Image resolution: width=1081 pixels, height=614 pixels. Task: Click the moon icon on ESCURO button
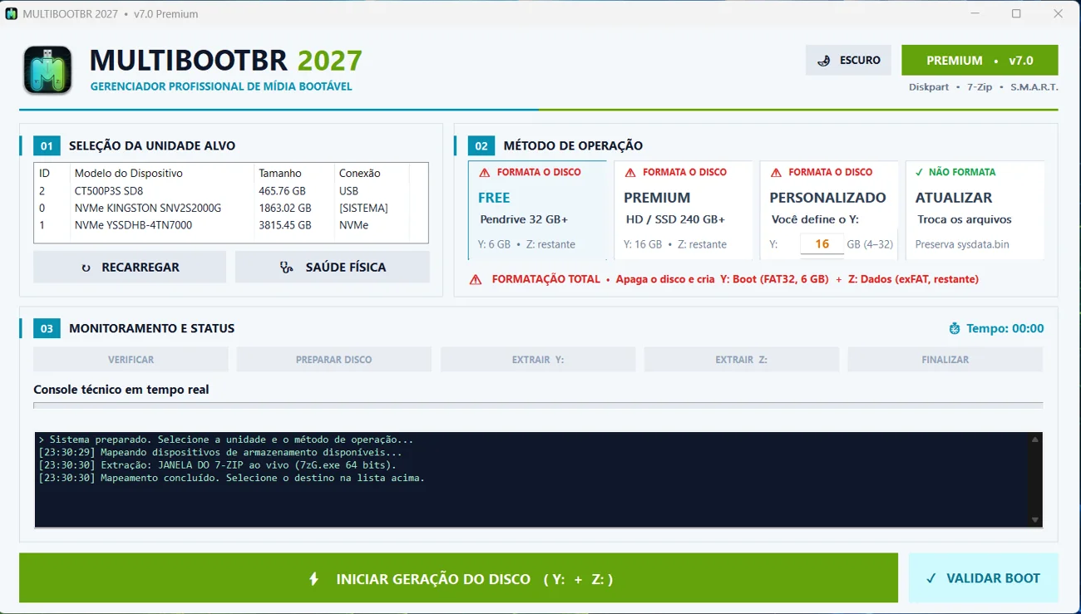824,61
